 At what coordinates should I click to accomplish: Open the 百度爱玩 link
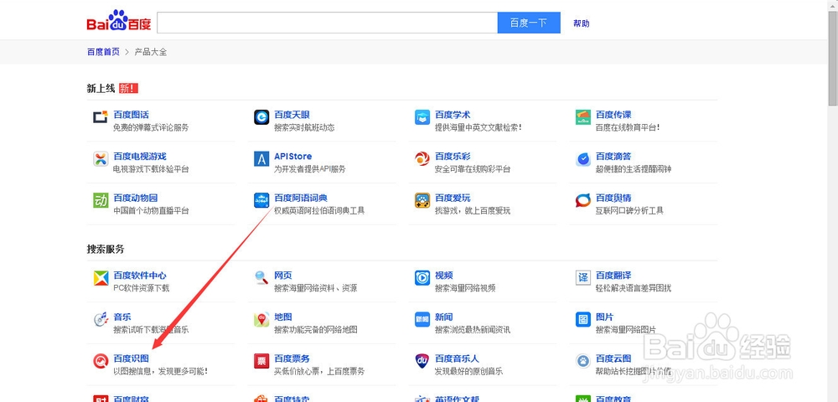pos(453,198)
